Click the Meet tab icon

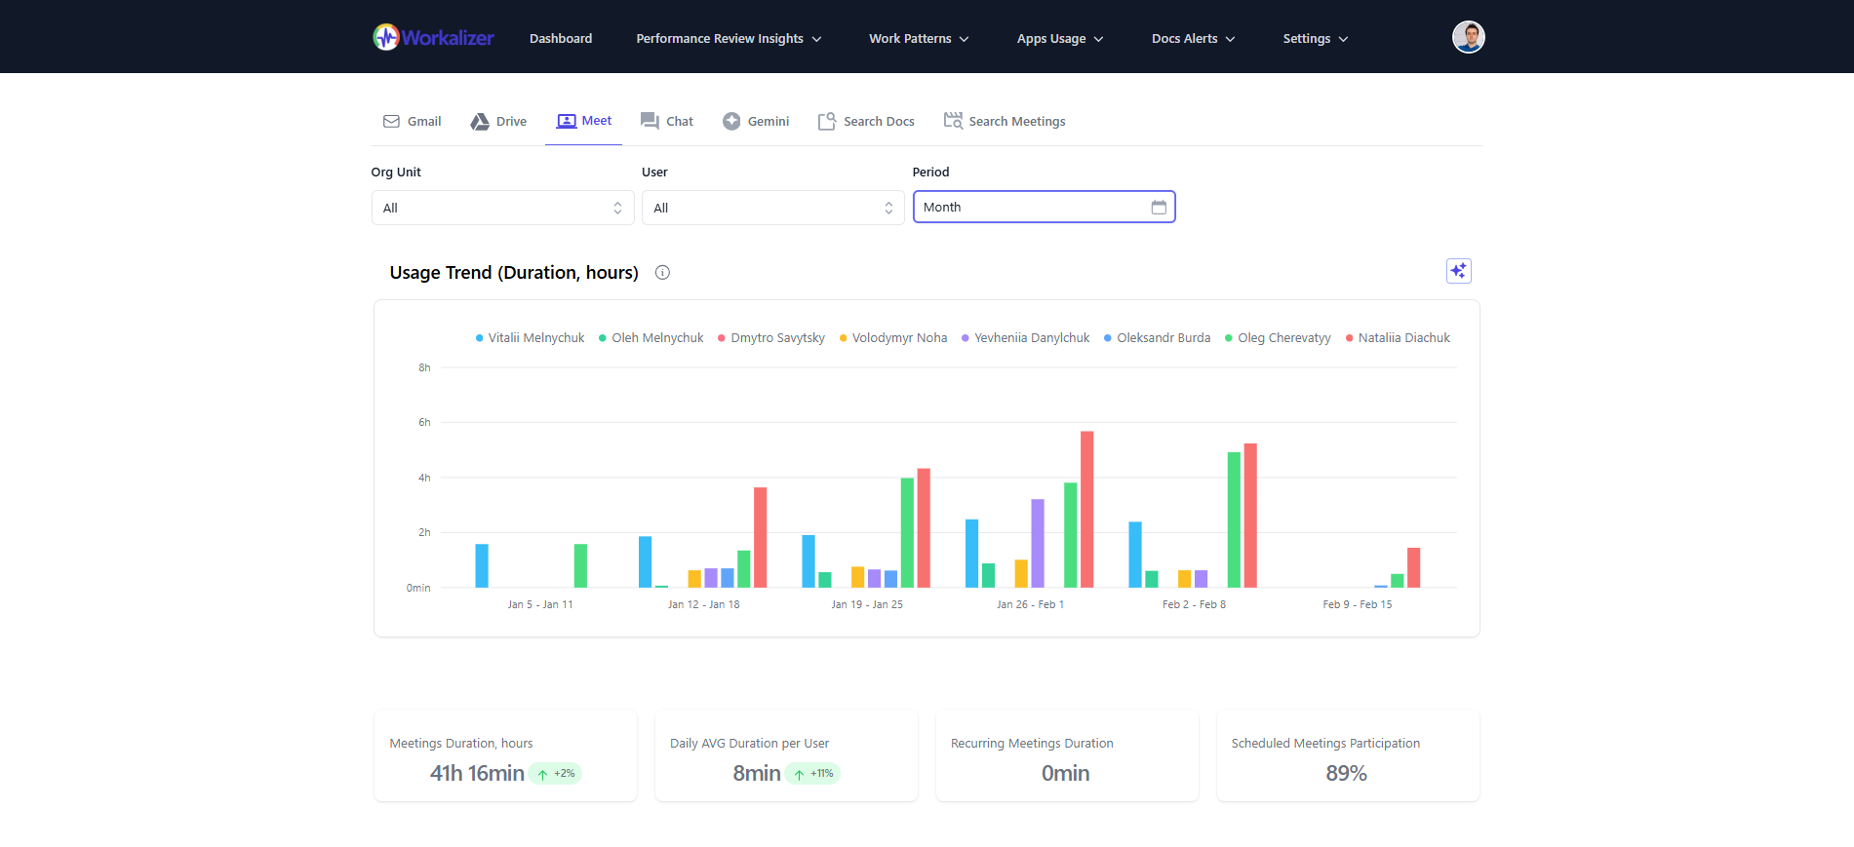click(x=566, y=121)
